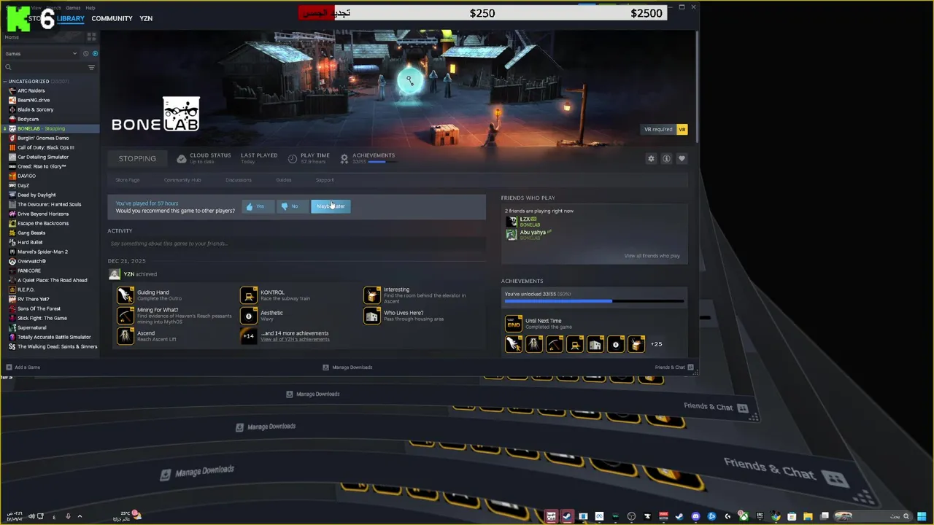Open the +14 more achievements tile
934x525 pixels.
(249, 335)
